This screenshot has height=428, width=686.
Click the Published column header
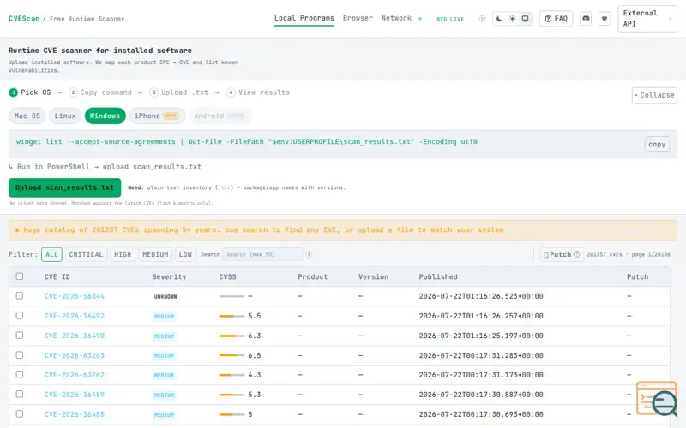coord(438,276)
